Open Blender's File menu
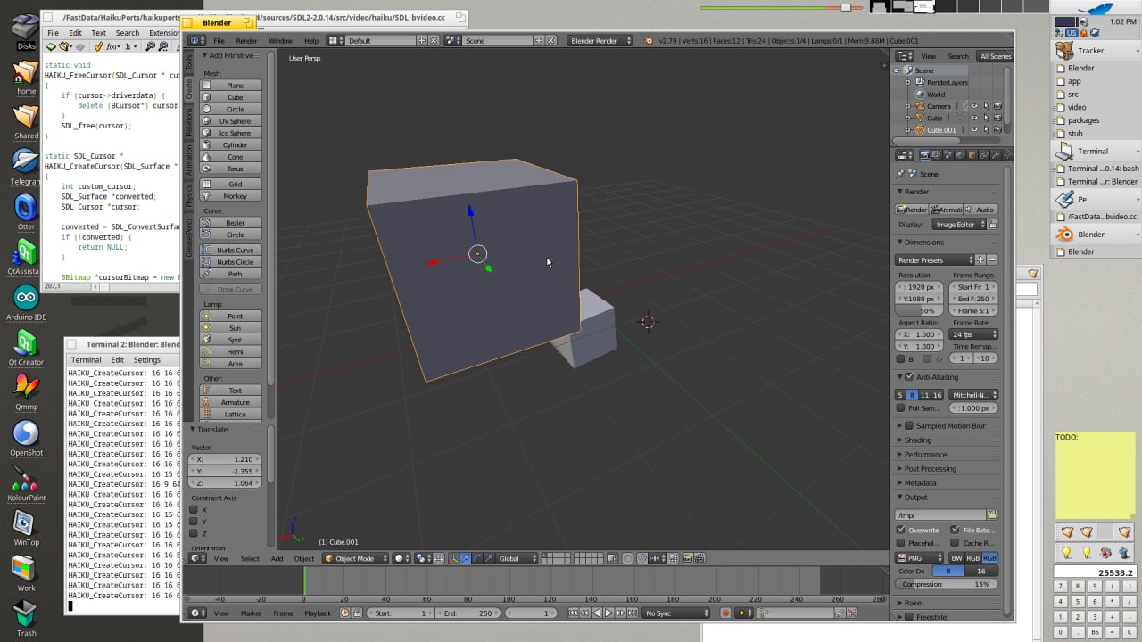Image resolution: width=1142 pixels, height=642 pixels. 219,41
